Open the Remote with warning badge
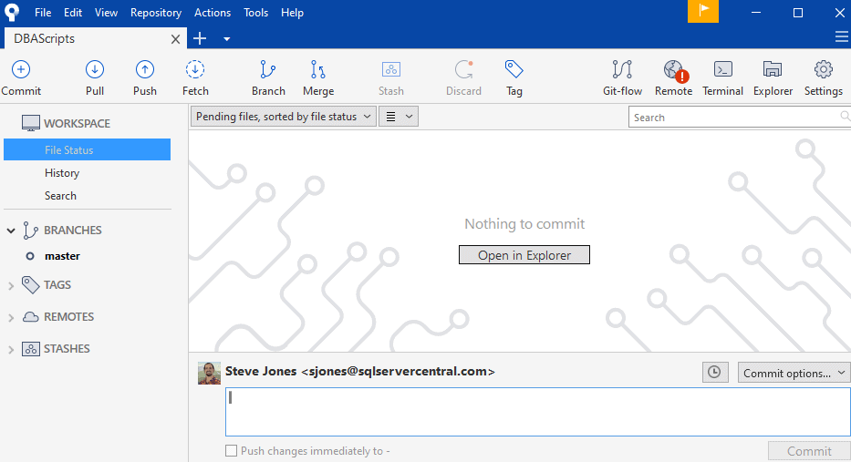This screenshot has width=851, height=462. point(675,70)
